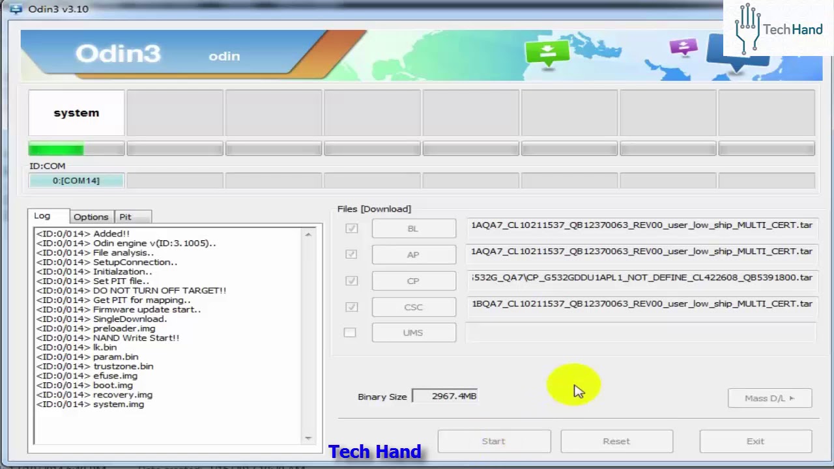Screen dimensions: 834x469
Task: Select log line 'DO NOT TURN OFF TARGET!!'
Action: pos(131,291)
